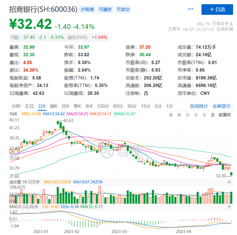Select the 日K chart tab

tap(42, 106)
